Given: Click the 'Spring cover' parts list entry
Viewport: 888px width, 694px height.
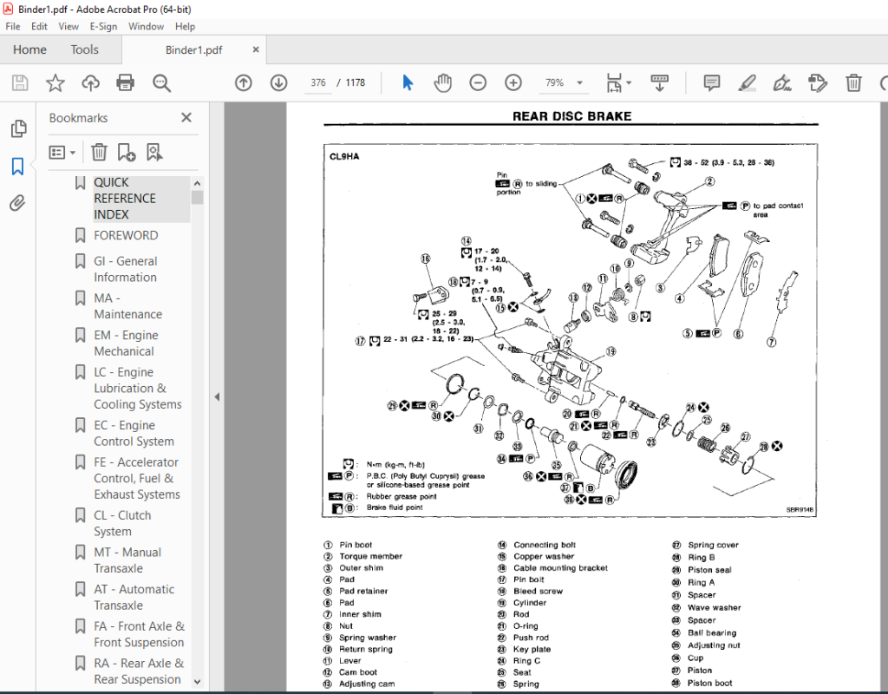Looking at the screenshot, I should point(713,545).
